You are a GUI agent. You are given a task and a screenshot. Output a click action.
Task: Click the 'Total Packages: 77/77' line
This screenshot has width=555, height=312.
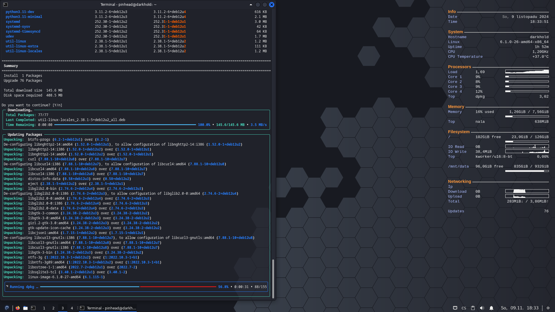pyautogui.click(x=27, y=115)
